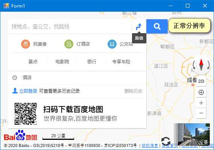Click the 找美食 text label
The height and width of the screenshot is (150, 214).
pos(40,44)
